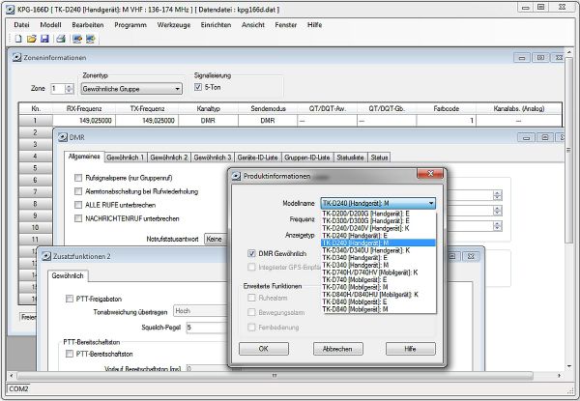
Task: Open the Gruppen-ID-Liste tab
Action: pyautogui.click(x=307, y=158)
